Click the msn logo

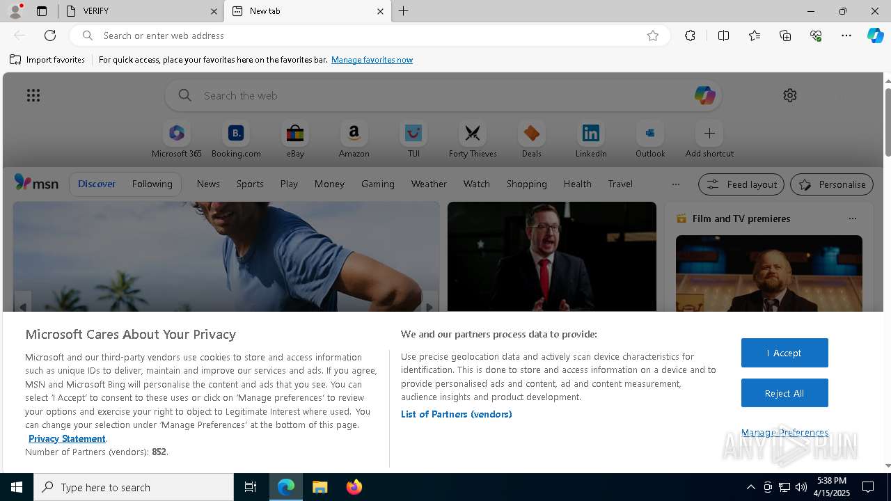coord(36,184)
